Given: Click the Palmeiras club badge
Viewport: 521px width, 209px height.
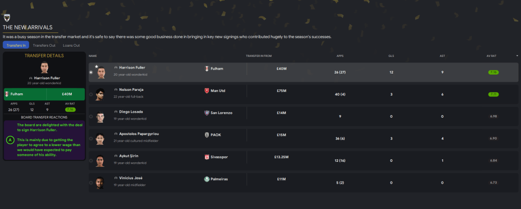Looking at the screenshot, I should pos(207,179).
